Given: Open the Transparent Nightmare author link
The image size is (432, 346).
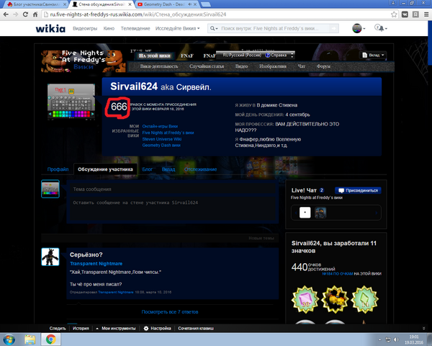Looking at the screenshot, I should [96, 264].
